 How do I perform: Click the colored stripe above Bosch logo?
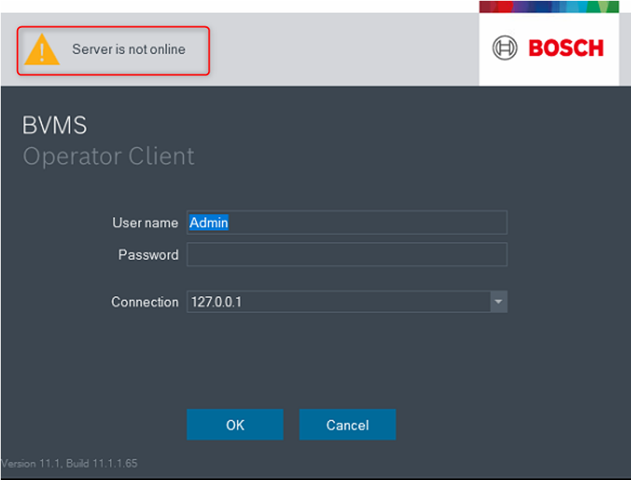pos(549,7)
